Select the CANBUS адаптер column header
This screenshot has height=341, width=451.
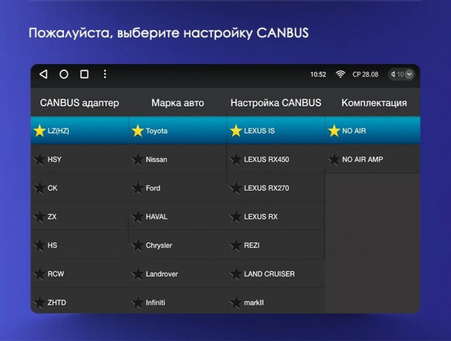click(x=79, y=103)
